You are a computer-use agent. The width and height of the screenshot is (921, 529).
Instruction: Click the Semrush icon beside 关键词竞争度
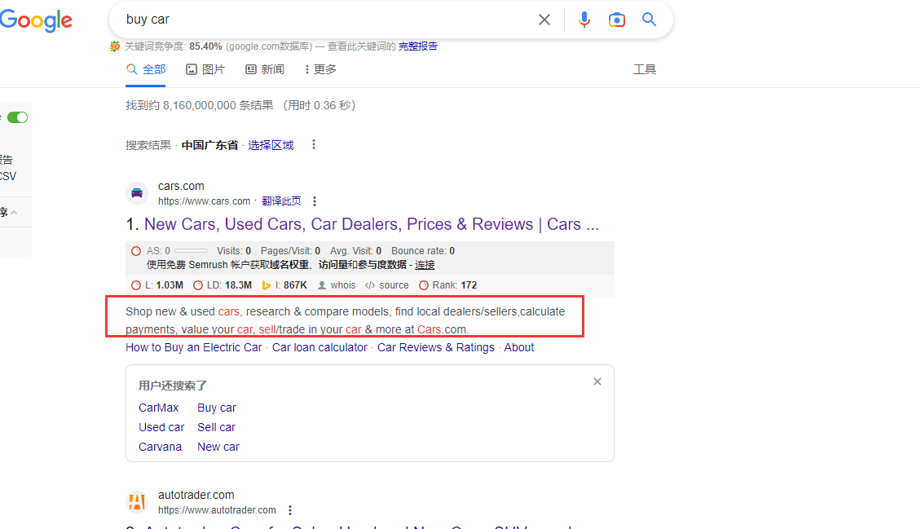(115, 46)
